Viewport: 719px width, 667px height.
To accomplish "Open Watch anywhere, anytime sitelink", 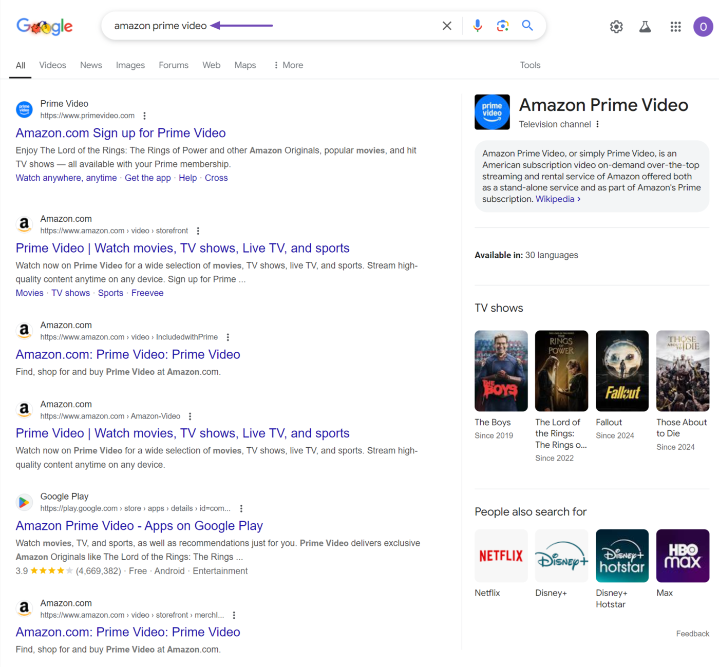I will click(66, 178).
